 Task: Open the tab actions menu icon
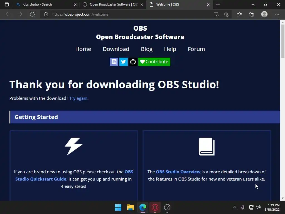click(x=7, y=4)
